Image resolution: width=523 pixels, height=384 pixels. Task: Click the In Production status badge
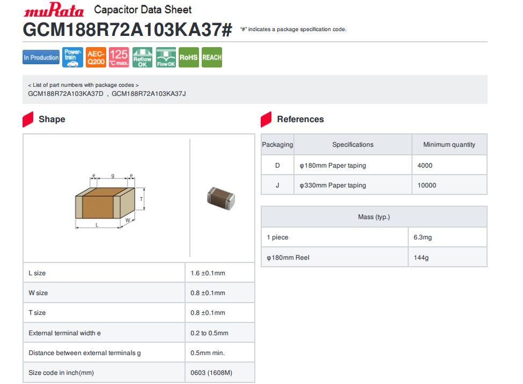pos(41,57)
